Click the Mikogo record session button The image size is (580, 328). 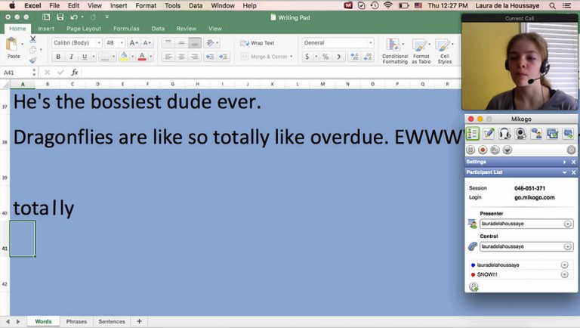coord(483,150)
